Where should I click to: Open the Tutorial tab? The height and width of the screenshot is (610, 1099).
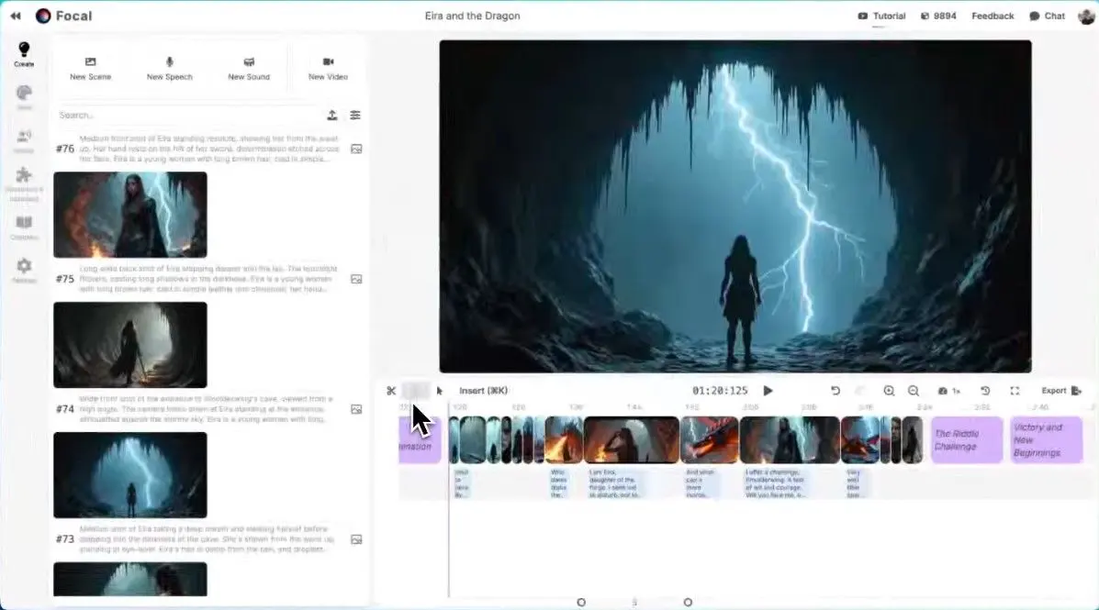881,17
